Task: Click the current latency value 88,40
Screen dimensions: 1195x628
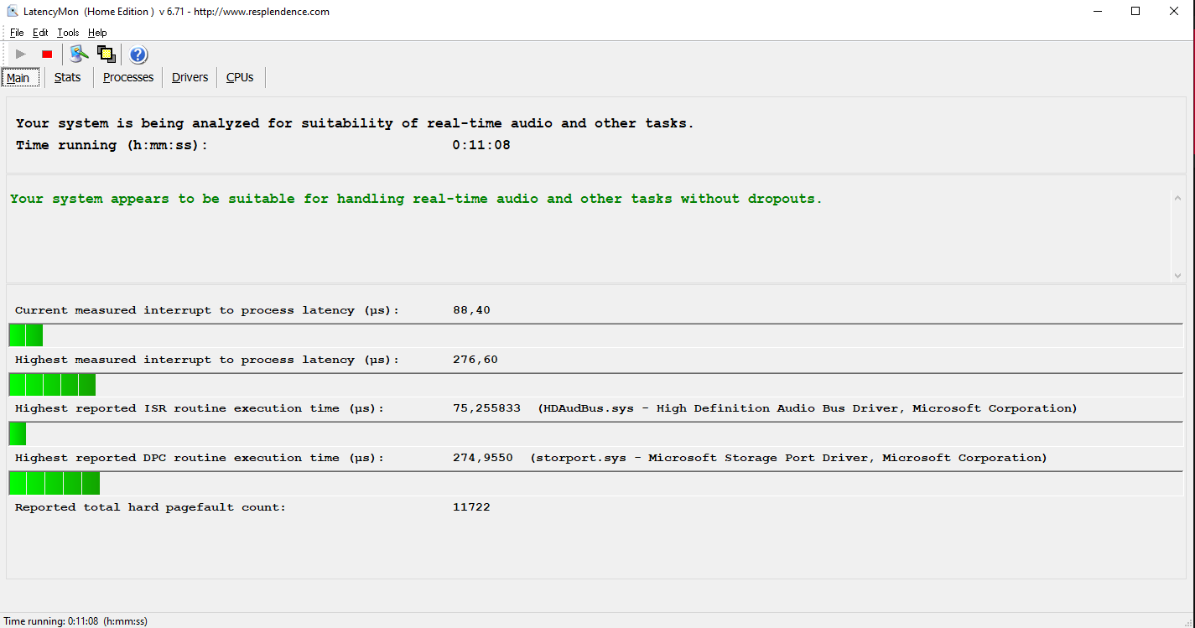Action: [x=471, y=310]
